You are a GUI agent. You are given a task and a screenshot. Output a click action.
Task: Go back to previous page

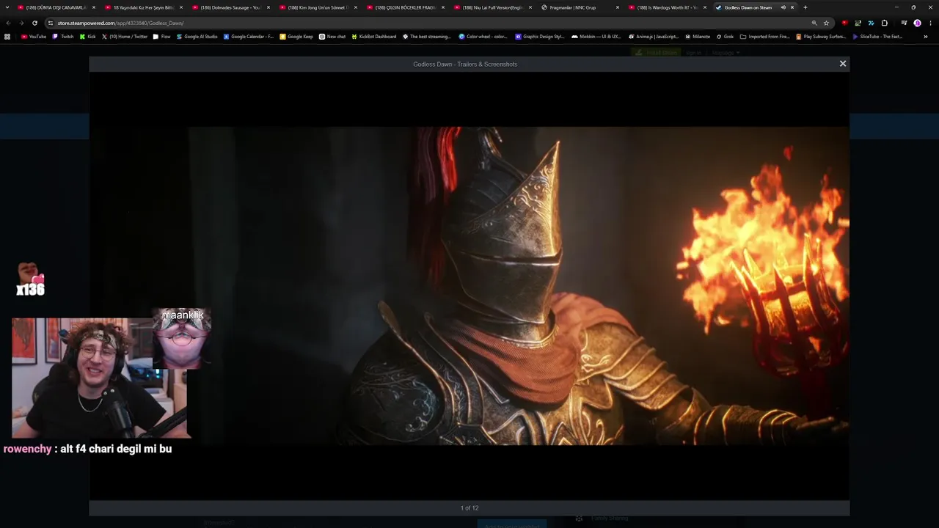(8, 23)
